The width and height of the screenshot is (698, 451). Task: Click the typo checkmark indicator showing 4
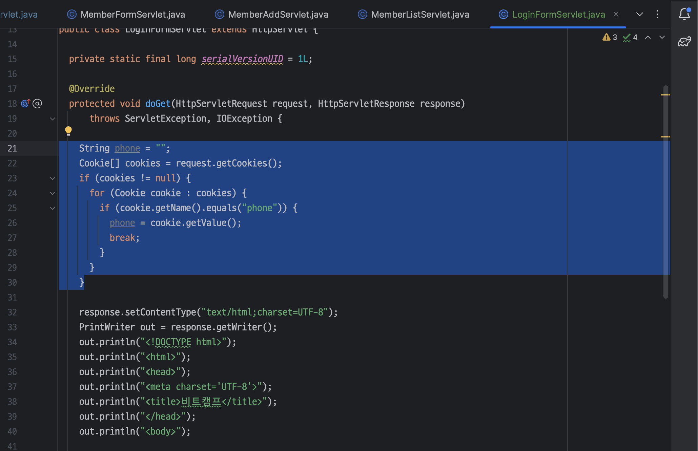tap(630, 37)
